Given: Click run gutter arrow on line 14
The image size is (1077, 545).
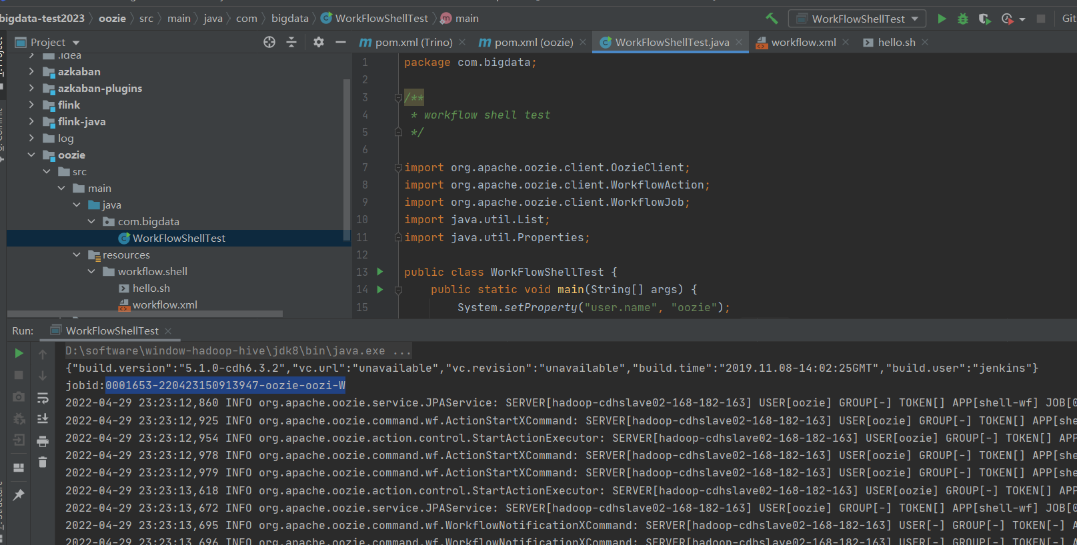Looking at the screenshot, I should tap(380, 289).
